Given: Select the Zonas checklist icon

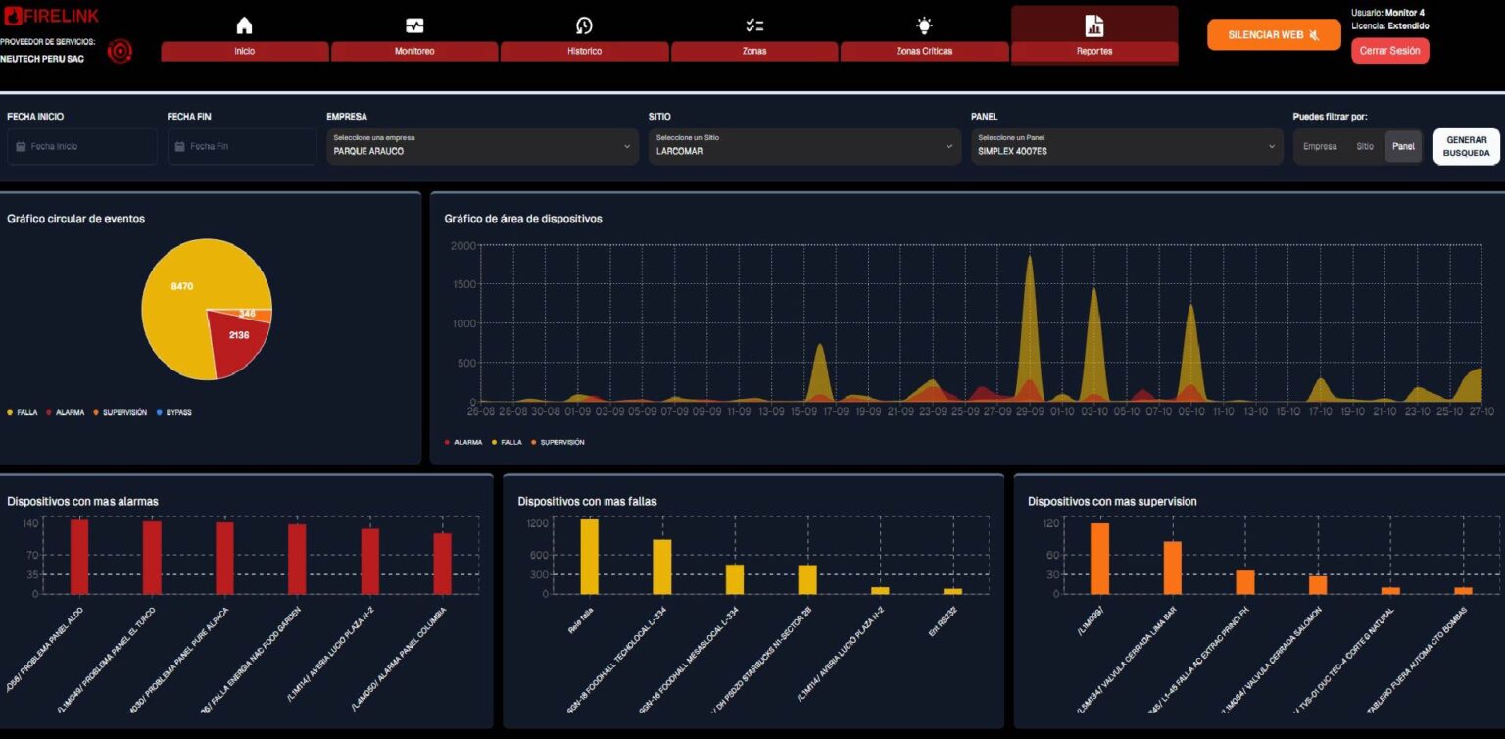Looking at the screenshot, I should pos(754,25).
